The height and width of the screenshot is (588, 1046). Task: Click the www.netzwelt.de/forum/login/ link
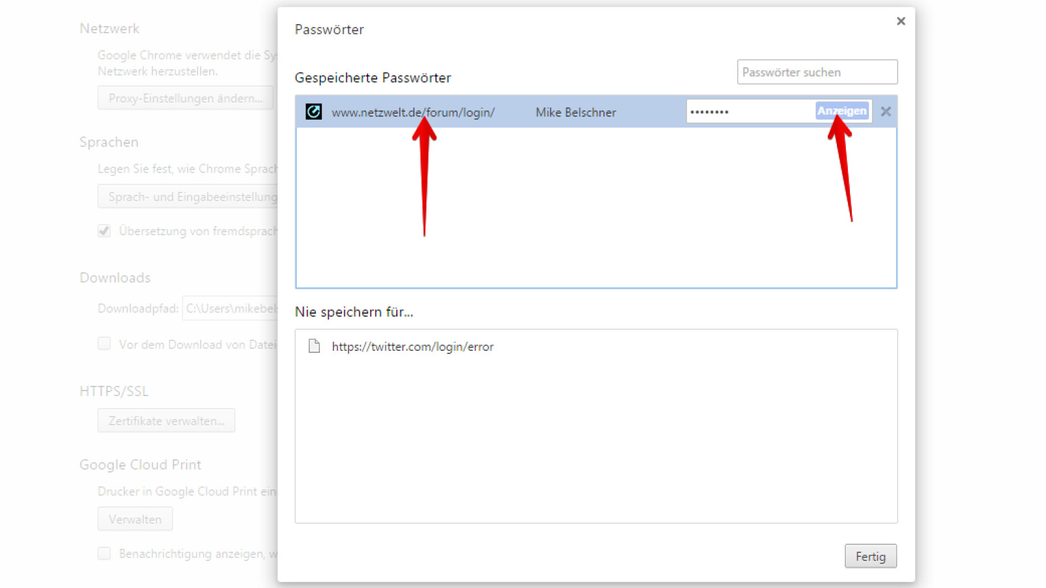coord(413,112)
